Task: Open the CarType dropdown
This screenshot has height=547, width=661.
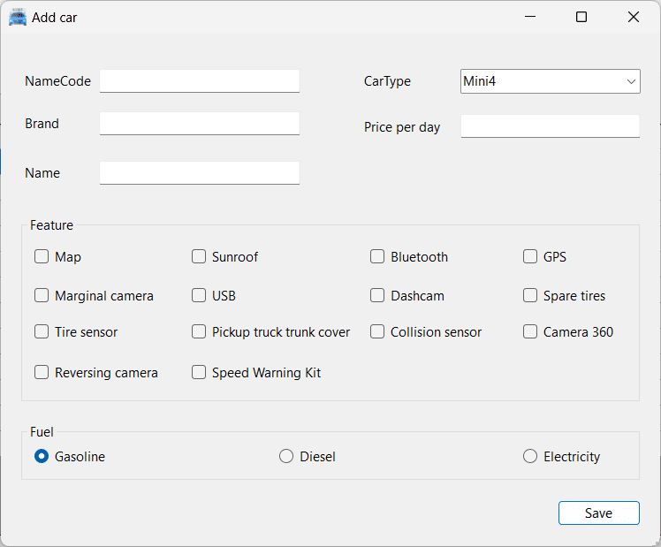Action: coord(550,81)
